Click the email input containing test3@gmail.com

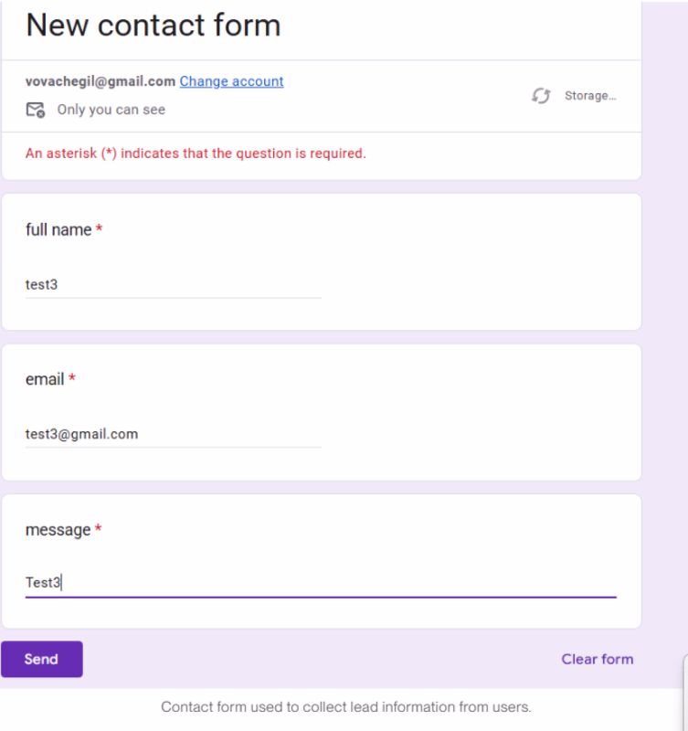coord(174,434)
